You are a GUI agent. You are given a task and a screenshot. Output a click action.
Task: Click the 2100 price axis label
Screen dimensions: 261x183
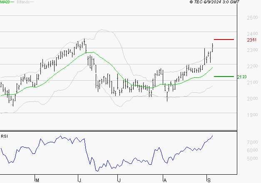tap(252, 82)
